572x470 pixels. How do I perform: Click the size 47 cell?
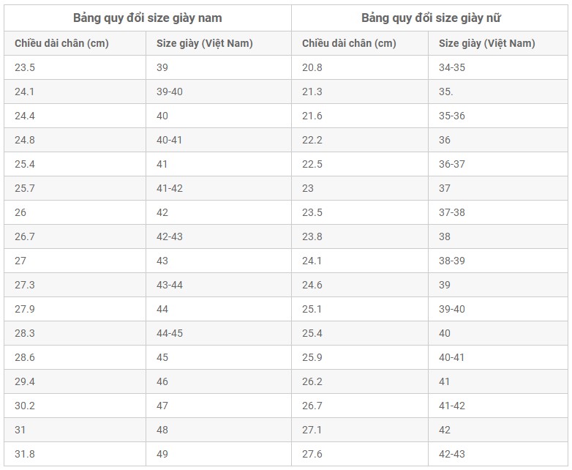click(162, 406)
